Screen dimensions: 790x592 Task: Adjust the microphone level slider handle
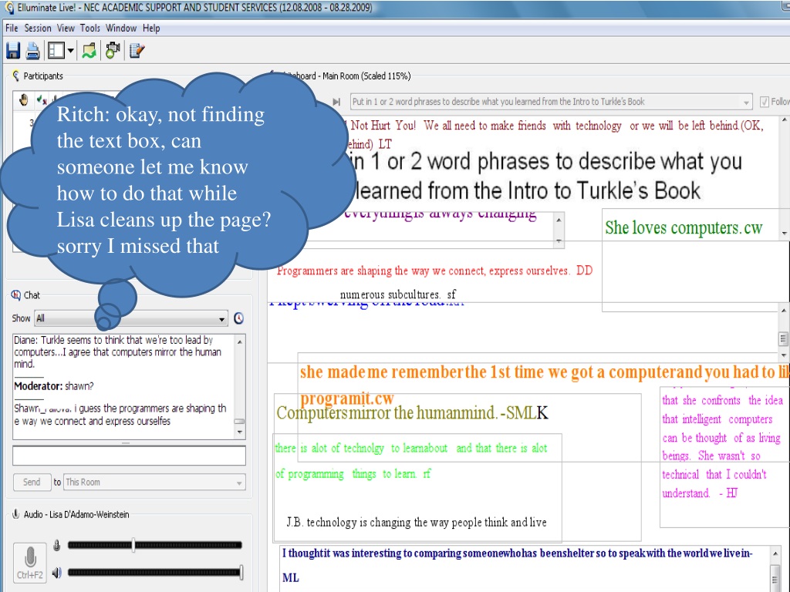click(x=133, y=545)
